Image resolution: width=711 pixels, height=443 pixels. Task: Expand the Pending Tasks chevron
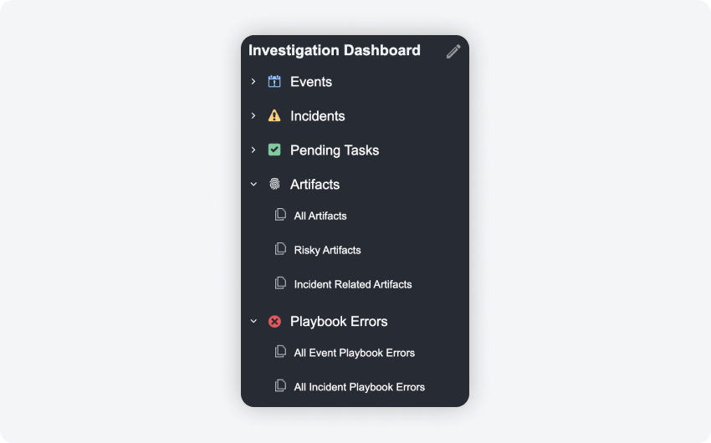(253, 150)
